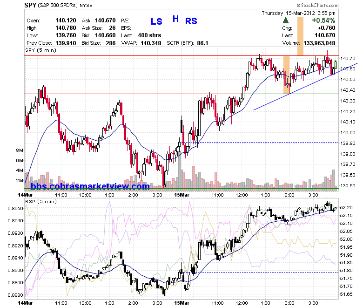The width and height of the screenshot is (363, 307).
Task: Click the "(S&P 500 SPDRs)" fund name
Action: click(x=58, y=5)
